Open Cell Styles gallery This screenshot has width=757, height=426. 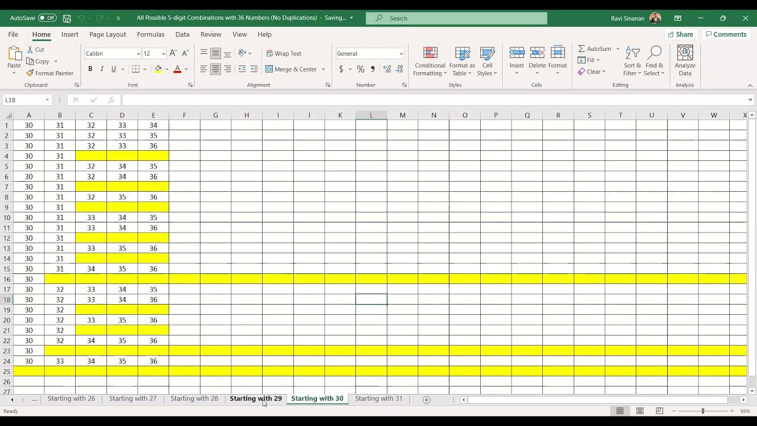487,62
